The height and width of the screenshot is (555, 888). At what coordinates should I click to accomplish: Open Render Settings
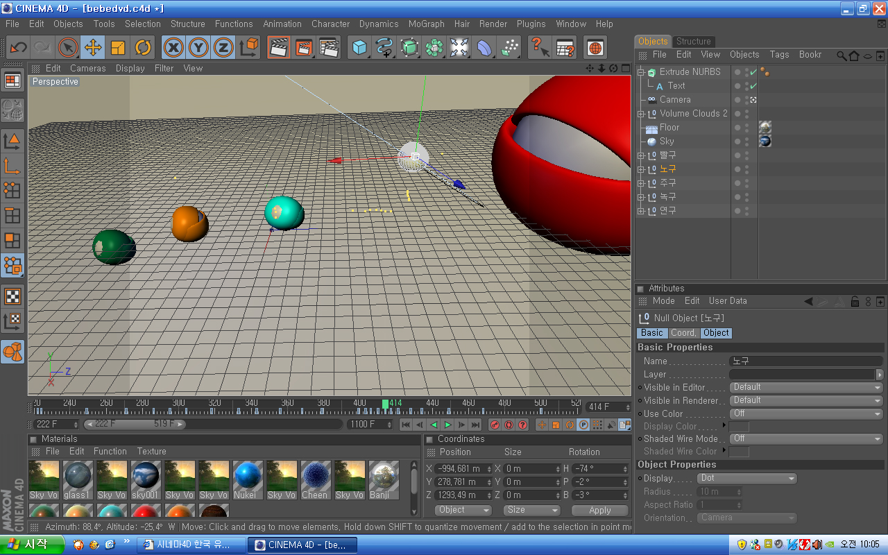(330, 47)
